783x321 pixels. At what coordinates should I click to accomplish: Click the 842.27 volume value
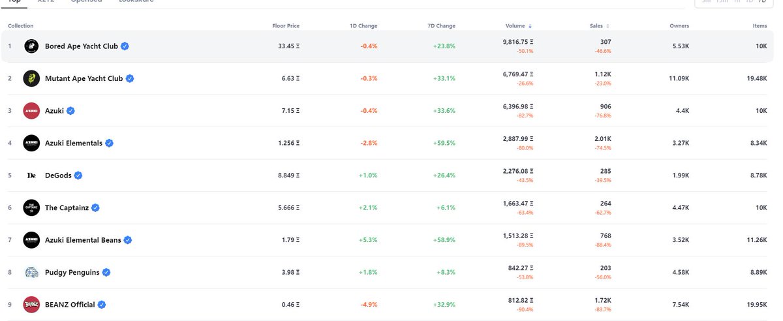[521, 267]
